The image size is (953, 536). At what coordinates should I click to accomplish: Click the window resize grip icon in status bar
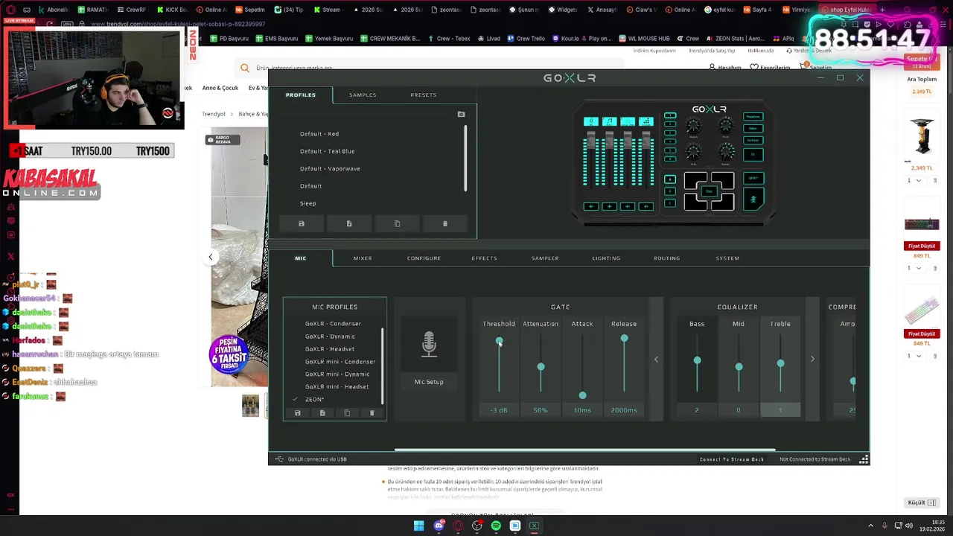pos(864,459)
